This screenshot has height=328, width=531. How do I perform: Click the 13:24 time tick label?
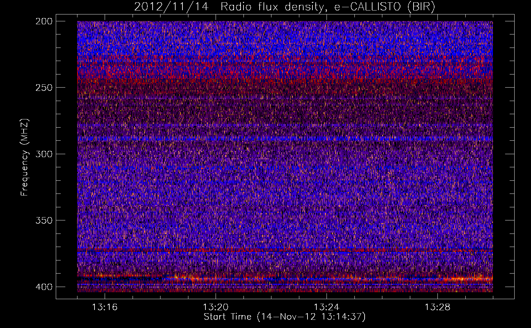327,307
